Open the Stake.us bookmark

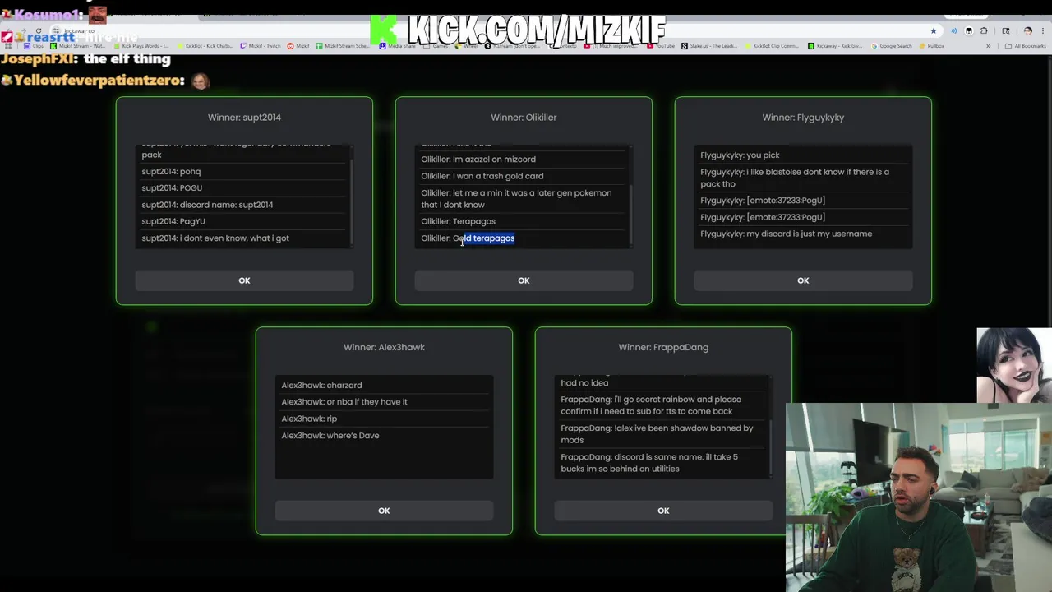708,46
